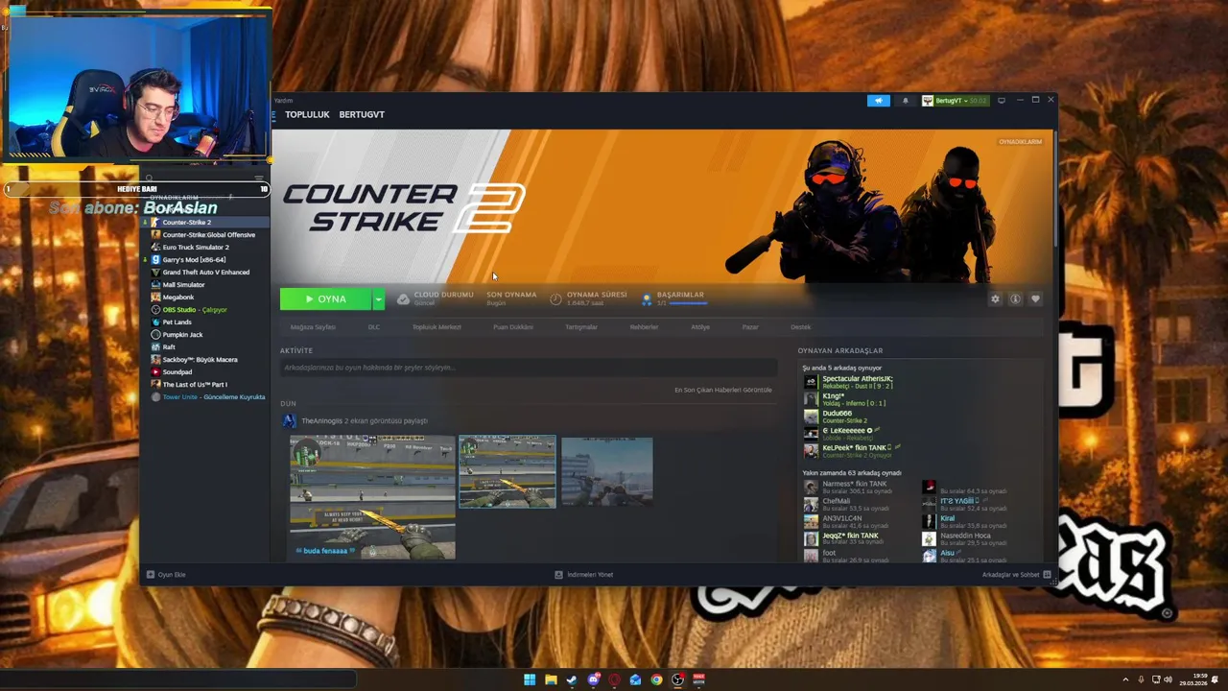Open the Rehberler tab
This screenshot has height=691, width=1228.
click(x=644, y=327)
